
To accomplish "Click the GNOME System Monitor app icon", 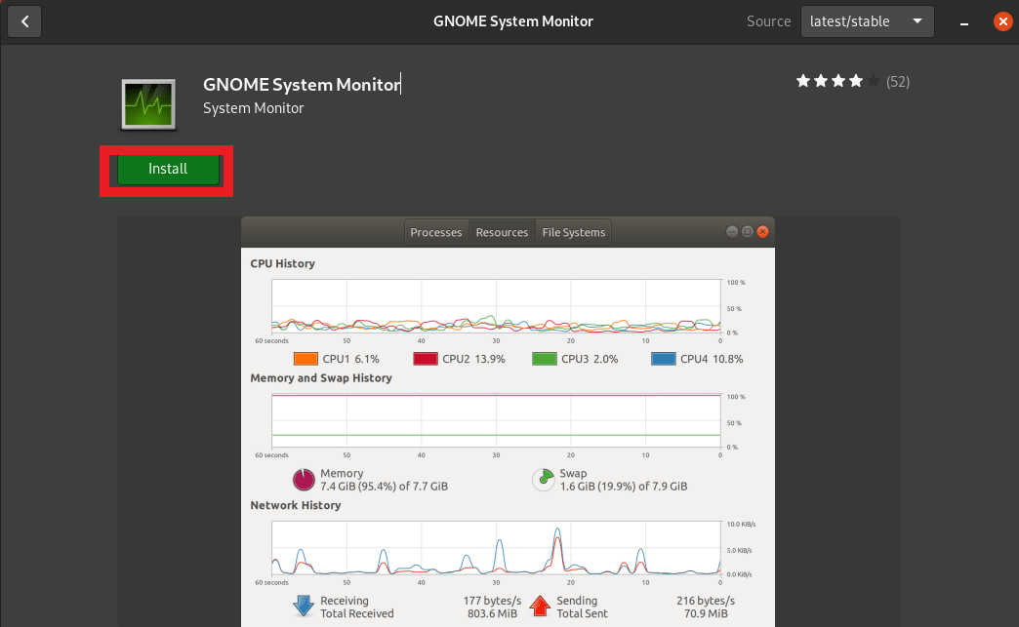I will [x=146, y=101].
